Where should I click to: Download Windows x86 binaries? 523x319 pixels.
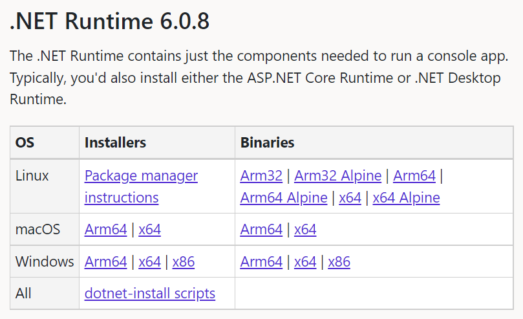point(339,262)
